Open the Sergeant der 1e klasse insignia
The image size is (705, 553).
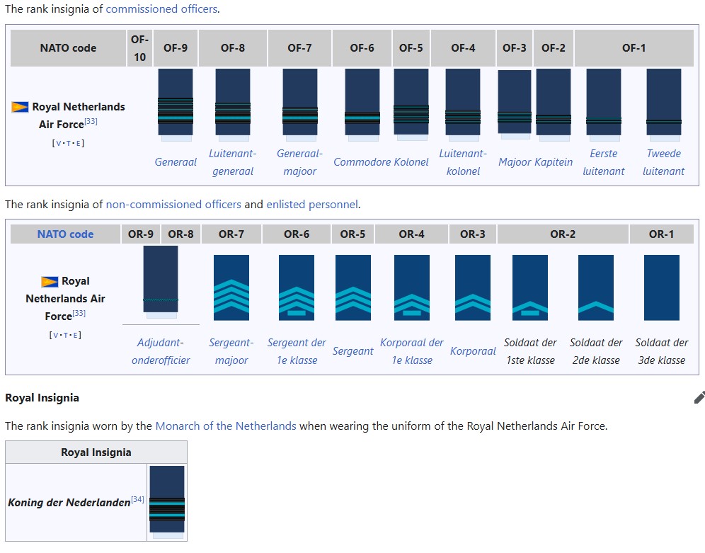(297, 287)
